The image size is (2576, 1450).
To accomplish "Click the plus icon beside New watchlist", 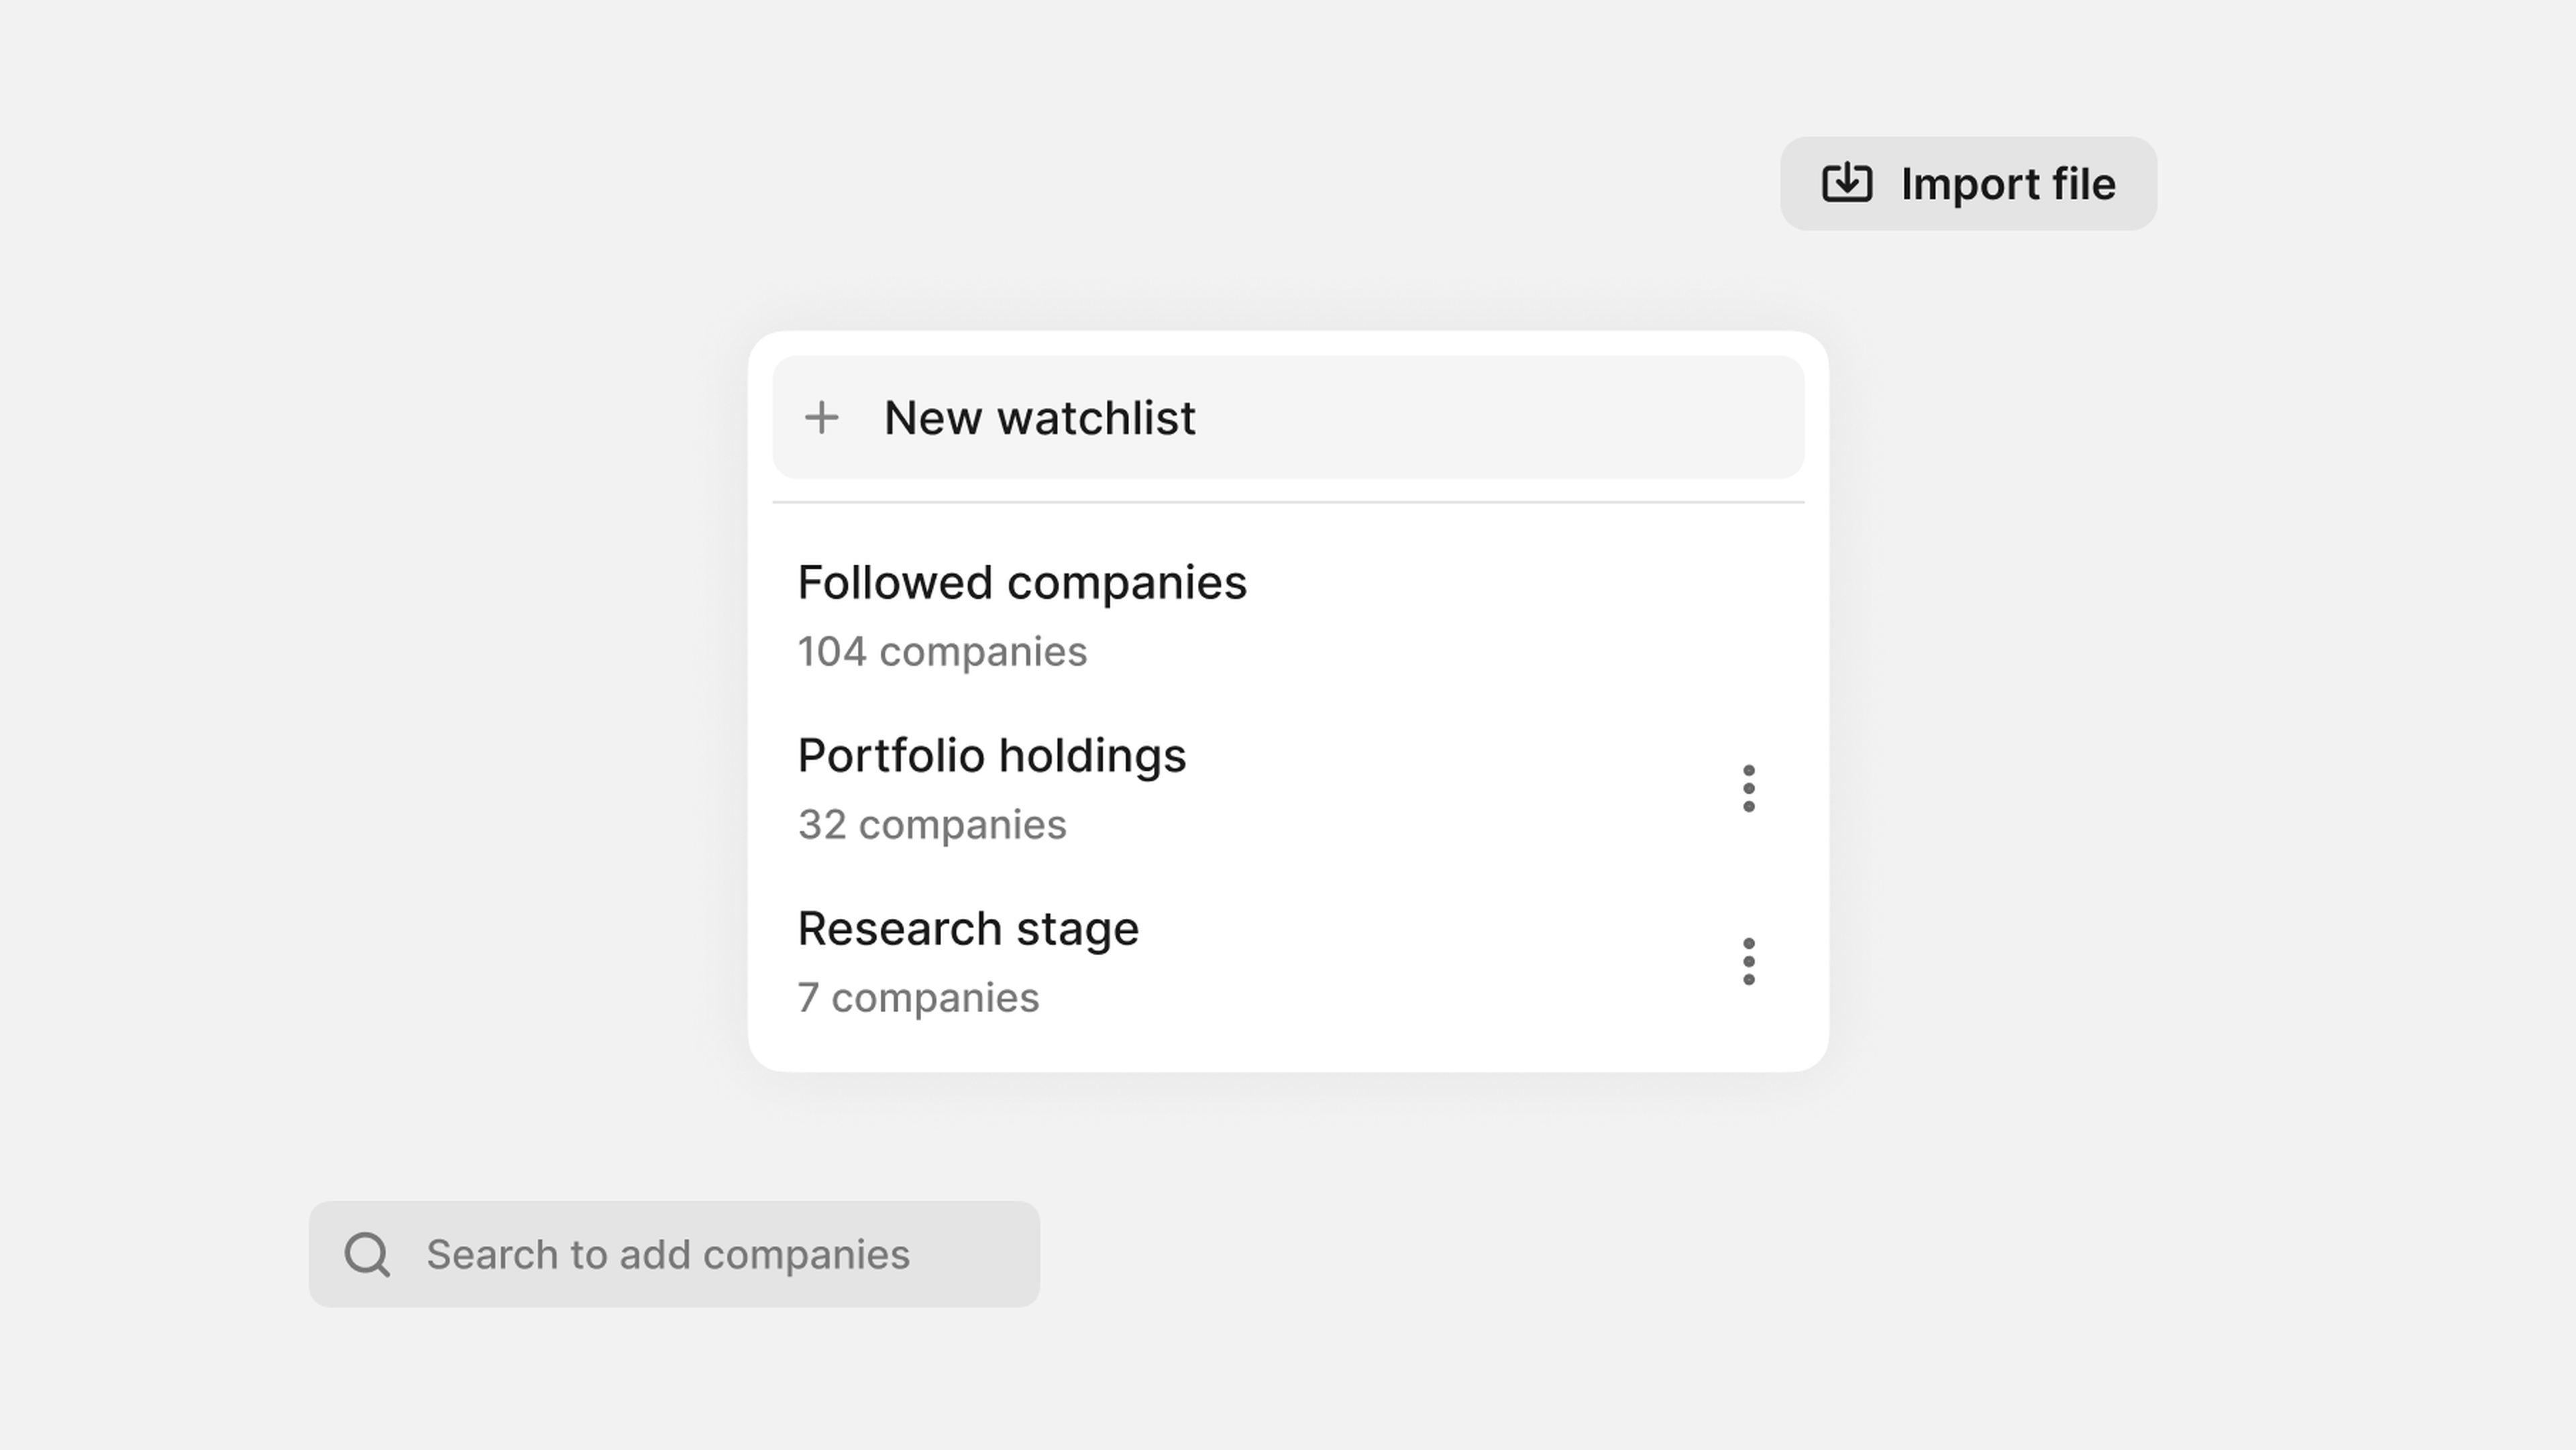I will point(822,418).
